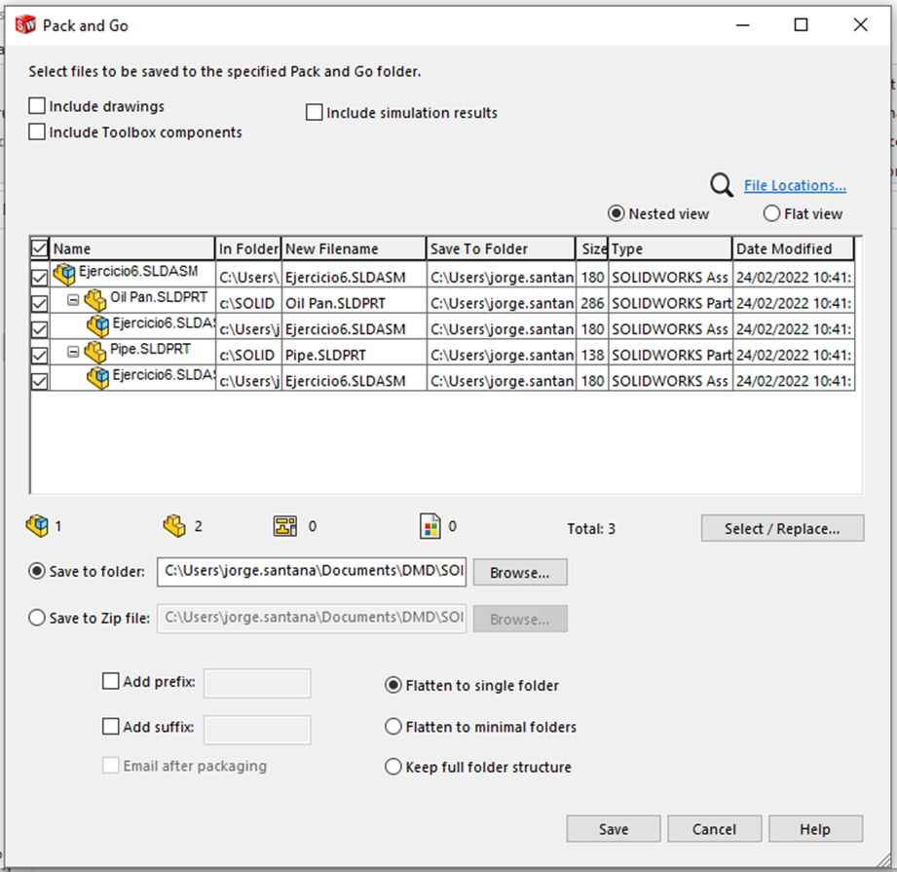This screenshot has height=872, width=897.
Task: Click the Add suffix text field
Action: [257, 730]
